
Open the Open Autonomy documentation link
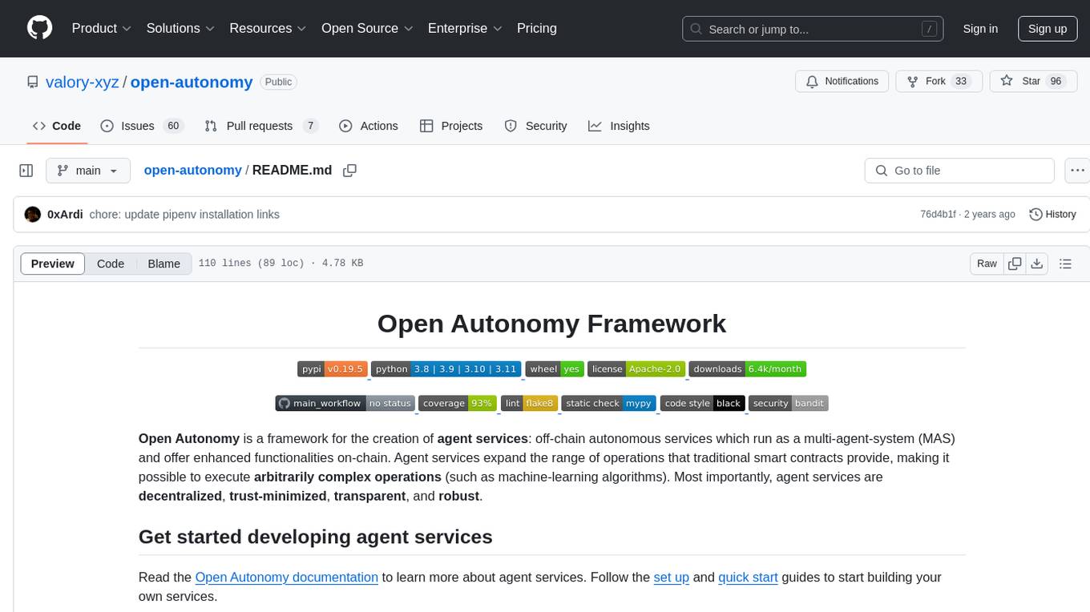click(287, 577)
